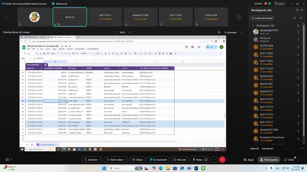Open the reactions emoji icon beside Raise
The height and width of the screenshot is (172, 307).
206,160
